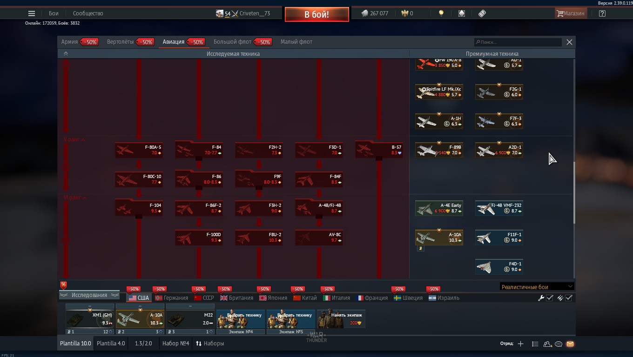The image size is (633, 357).
Task: Open the Наборы presets list
Action: click(209, 344)
